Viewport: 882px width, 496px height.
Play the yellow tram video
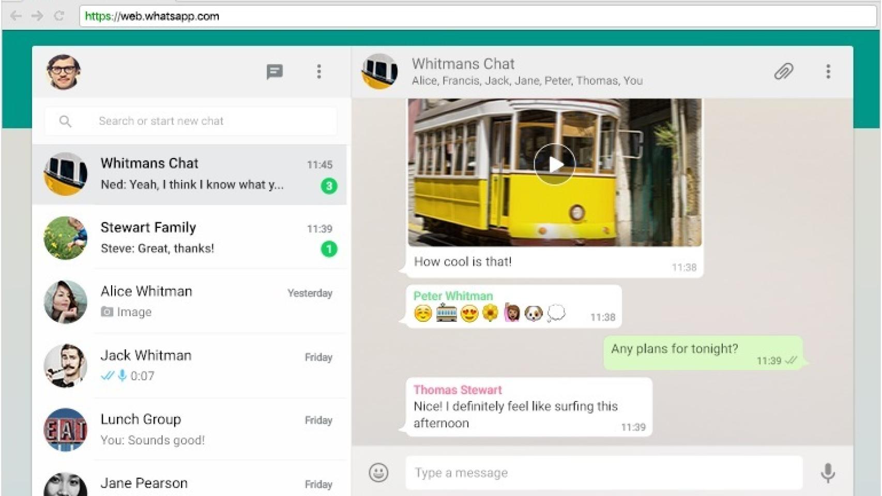click(x=554, y=165)
